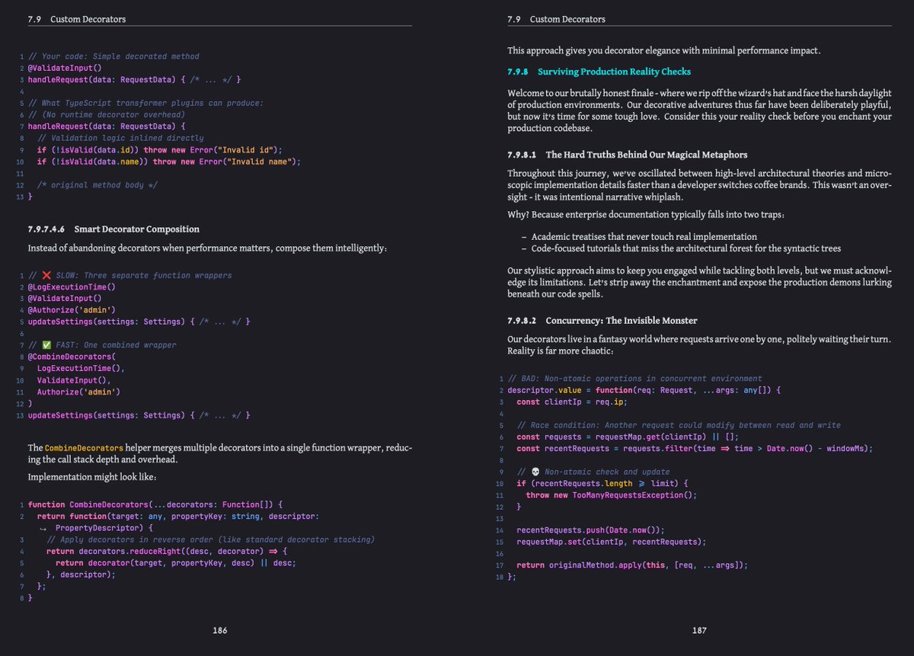914x656 pixels.
Task: Click the "descriptor.value = function(req: Request" line
Action: click(644, 390)
